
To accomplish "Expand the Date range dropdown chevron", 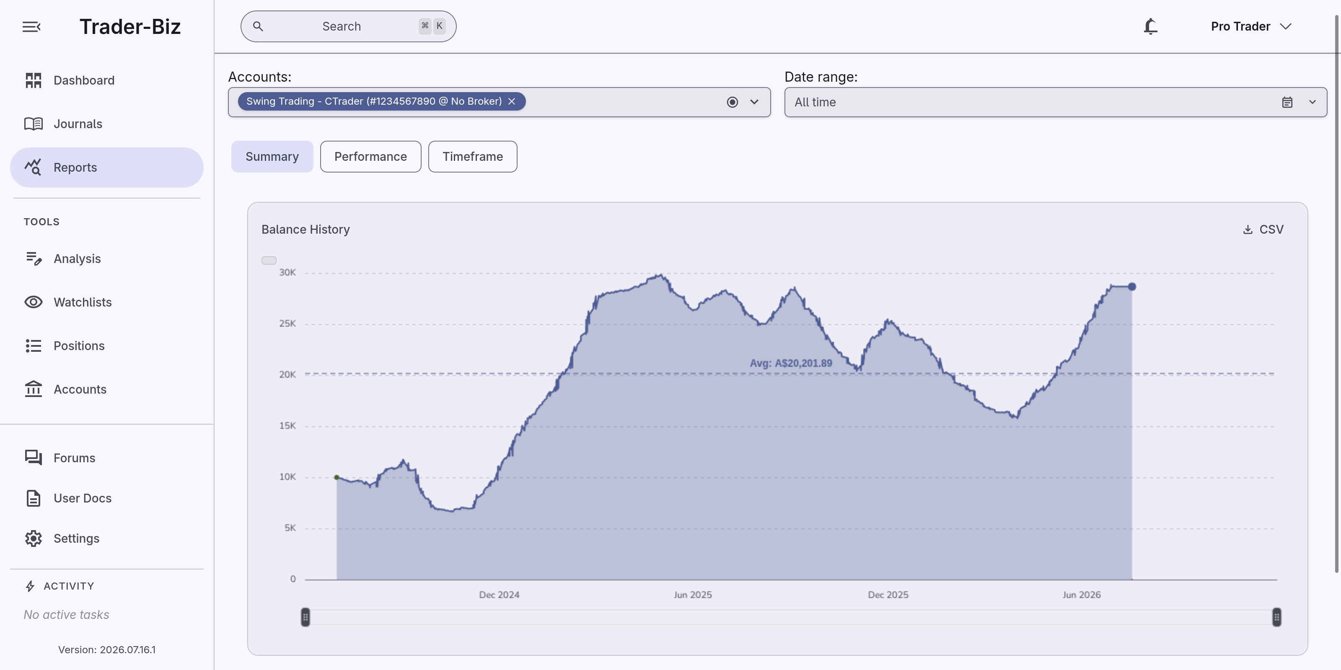I will click(1313, 103).
